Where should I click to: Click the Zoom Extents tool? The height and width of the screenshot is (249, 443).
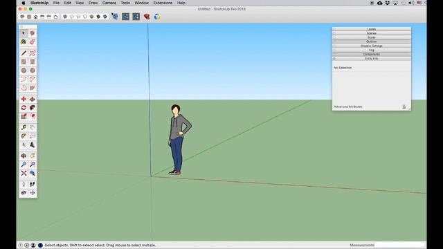coord(24,174)
